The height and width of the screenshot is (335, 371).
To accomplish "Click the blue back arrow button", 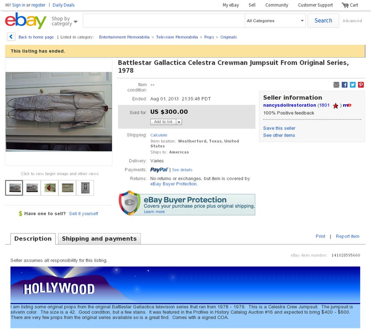I will pos(11,37).
